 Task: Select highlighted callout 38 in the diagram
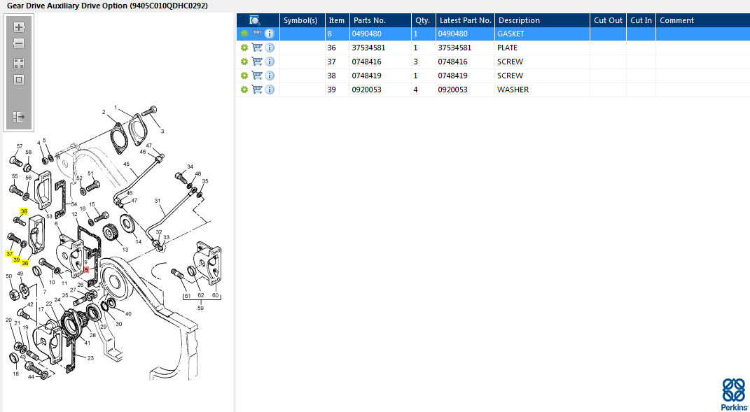click(24, 211)
